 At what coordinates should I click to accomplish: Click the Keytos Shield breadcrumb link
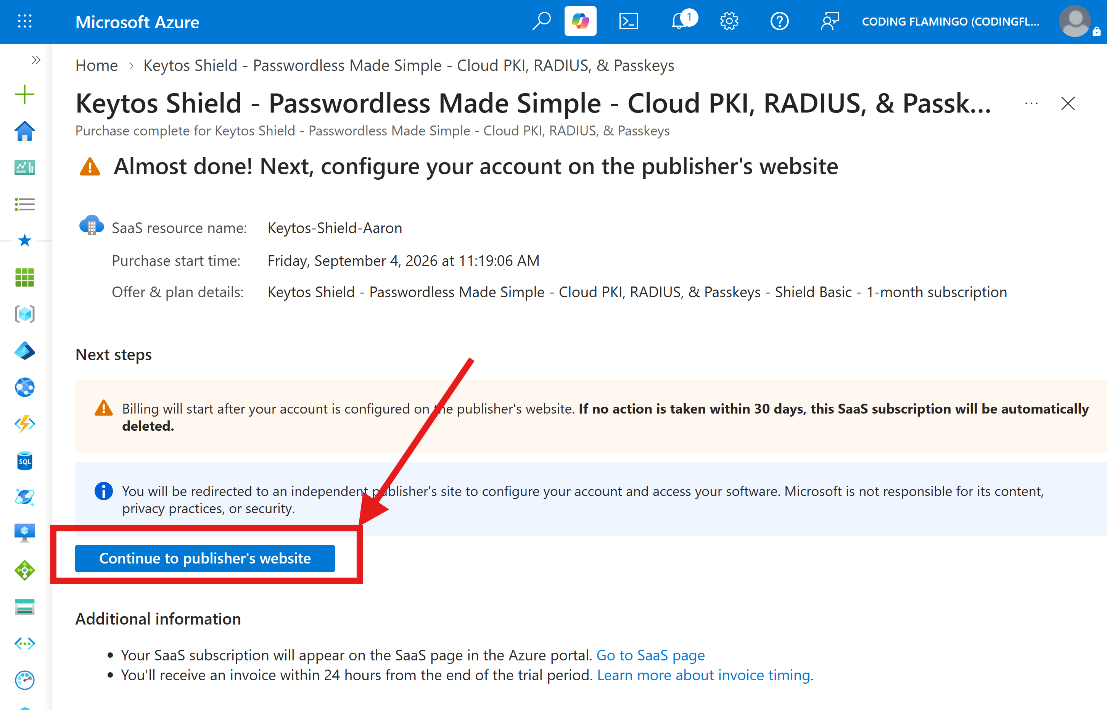(x=408, y=66)
